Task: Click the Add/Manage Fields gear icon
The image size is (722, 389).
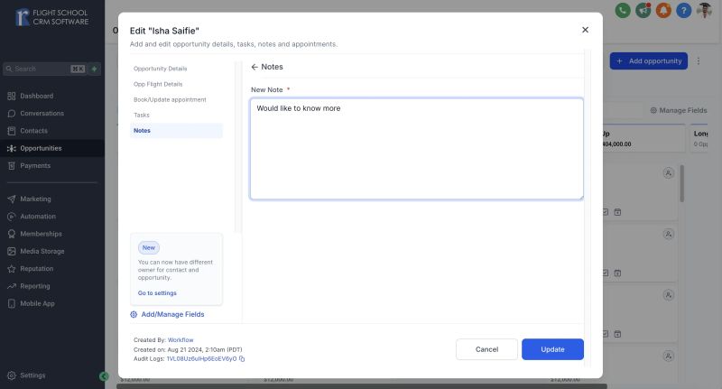Action: [134, 314]
